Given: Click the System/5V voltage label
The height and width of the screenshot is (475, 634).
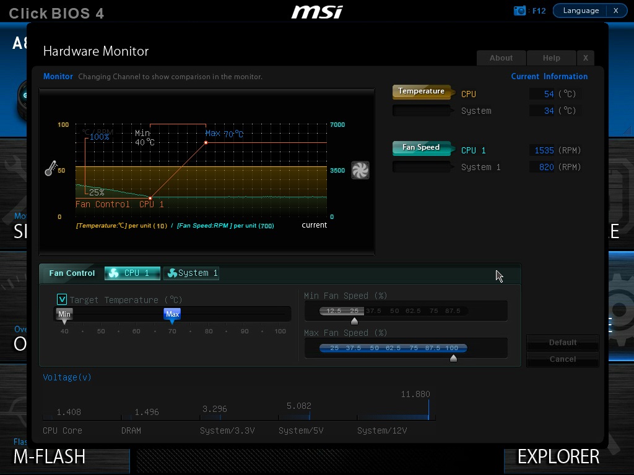Looking at the screenshot, I should [x=301, y=430].
